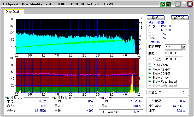Click the 6 X speed combo box

[173, 47]
